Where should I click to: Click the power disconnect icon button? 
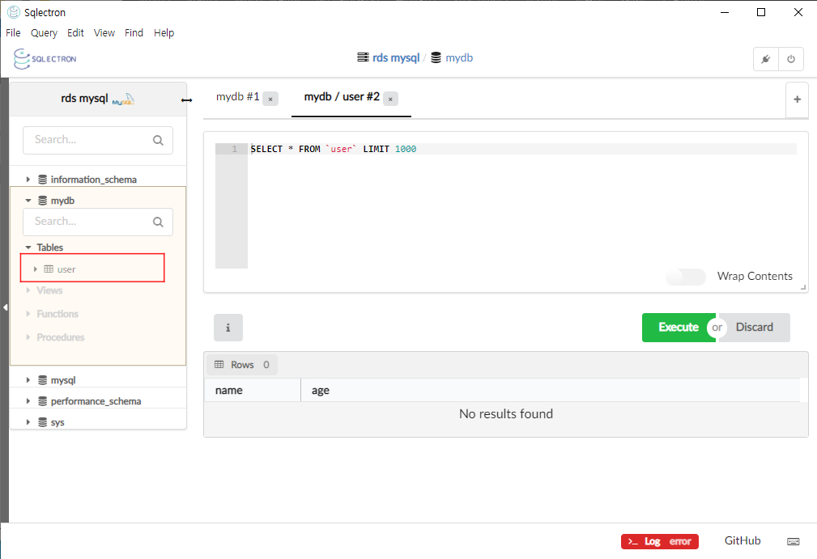[x=791, y=59]
